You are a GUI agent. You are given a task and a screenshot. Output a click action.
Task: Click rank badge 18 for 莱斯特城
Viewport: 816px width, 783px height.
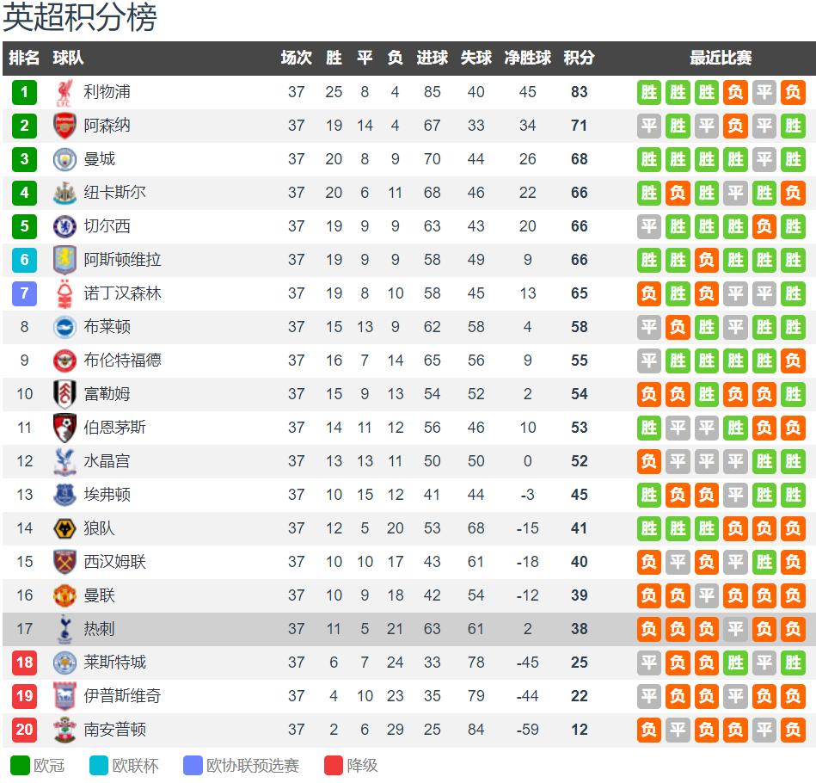click(24, 663)
